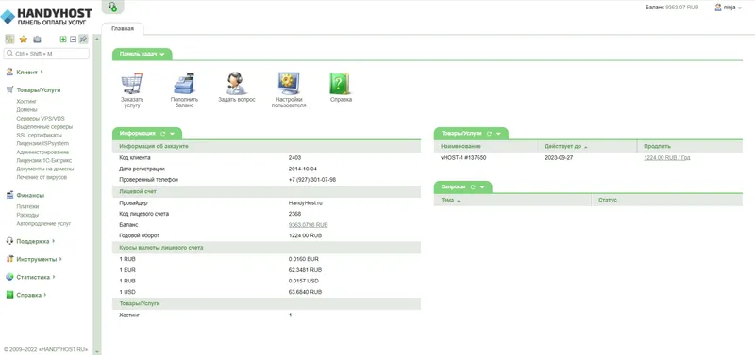Image resolution: width=755 pixels, height=355 pixels.
Task: Refresh the Информация block
Action: point(162,134)
